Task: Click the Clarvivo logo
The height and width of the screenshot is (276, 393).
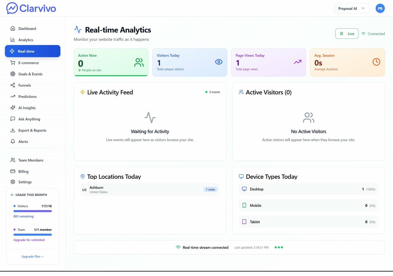Action: pos(31,8)
